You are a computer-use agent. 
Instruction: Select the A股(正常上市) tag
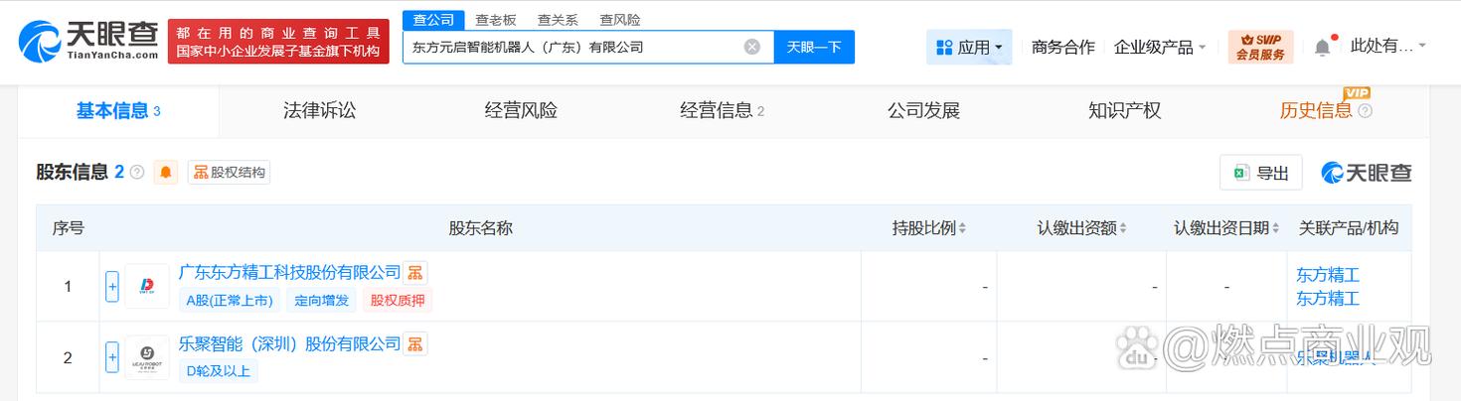point(229,300)
